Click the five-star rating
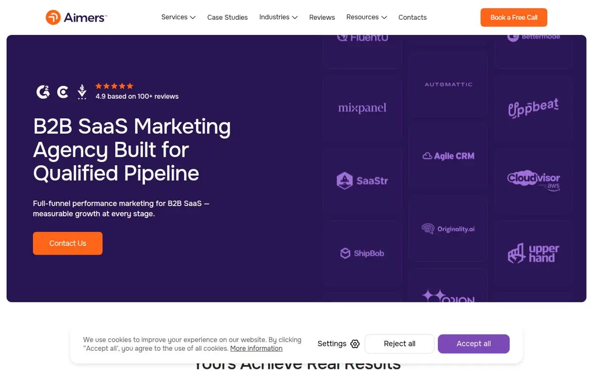 114,86
